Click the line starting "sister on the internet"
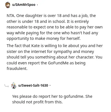This screenshot has height=112, width=111. [50, 52]
